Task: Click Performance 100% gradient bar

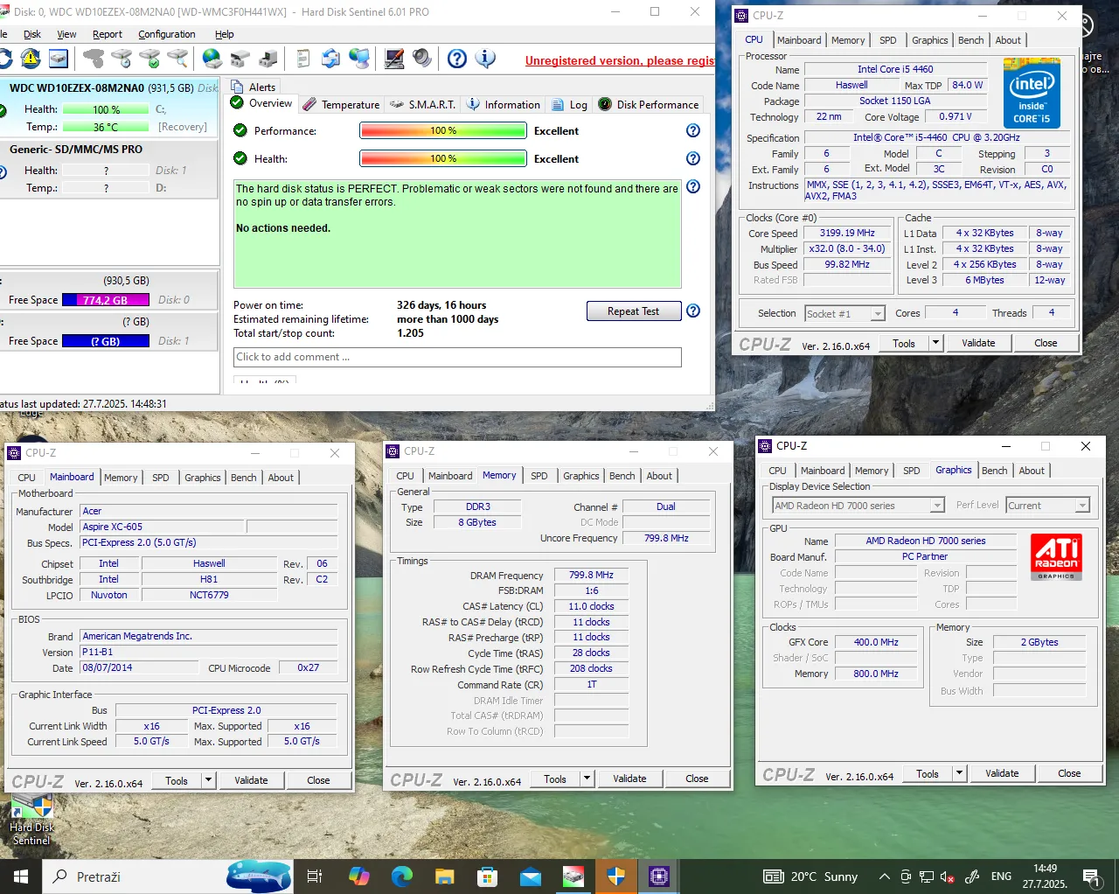Action: [443, 130]
